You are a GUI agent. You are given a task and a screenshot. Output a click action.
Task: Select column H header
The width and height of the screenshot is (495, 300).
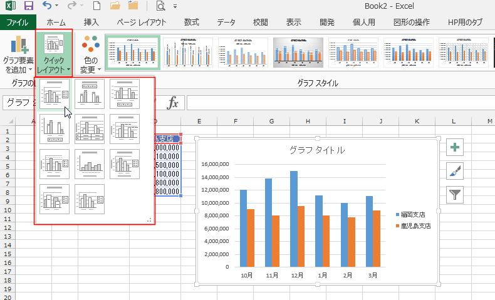[308, 121]
